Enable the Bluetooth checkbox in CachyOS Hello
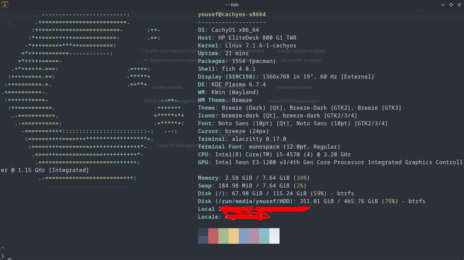The image size is (464, 260). [278, 60]
